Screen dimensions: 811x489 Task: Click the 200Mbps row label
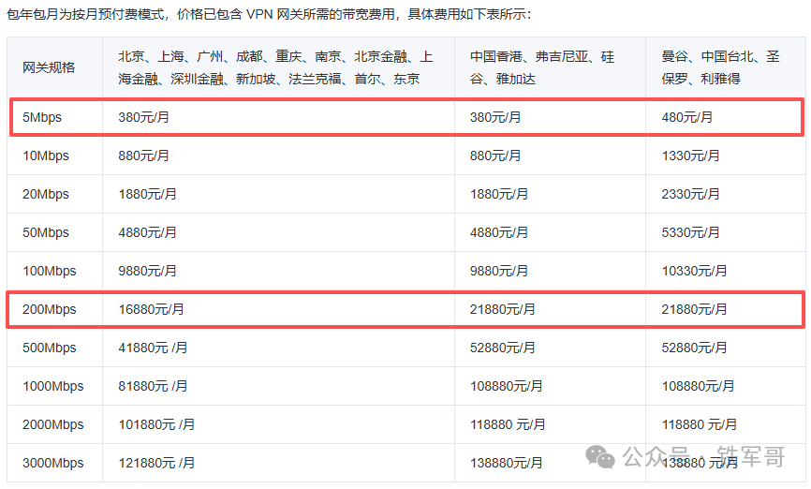tap(49, 309)
